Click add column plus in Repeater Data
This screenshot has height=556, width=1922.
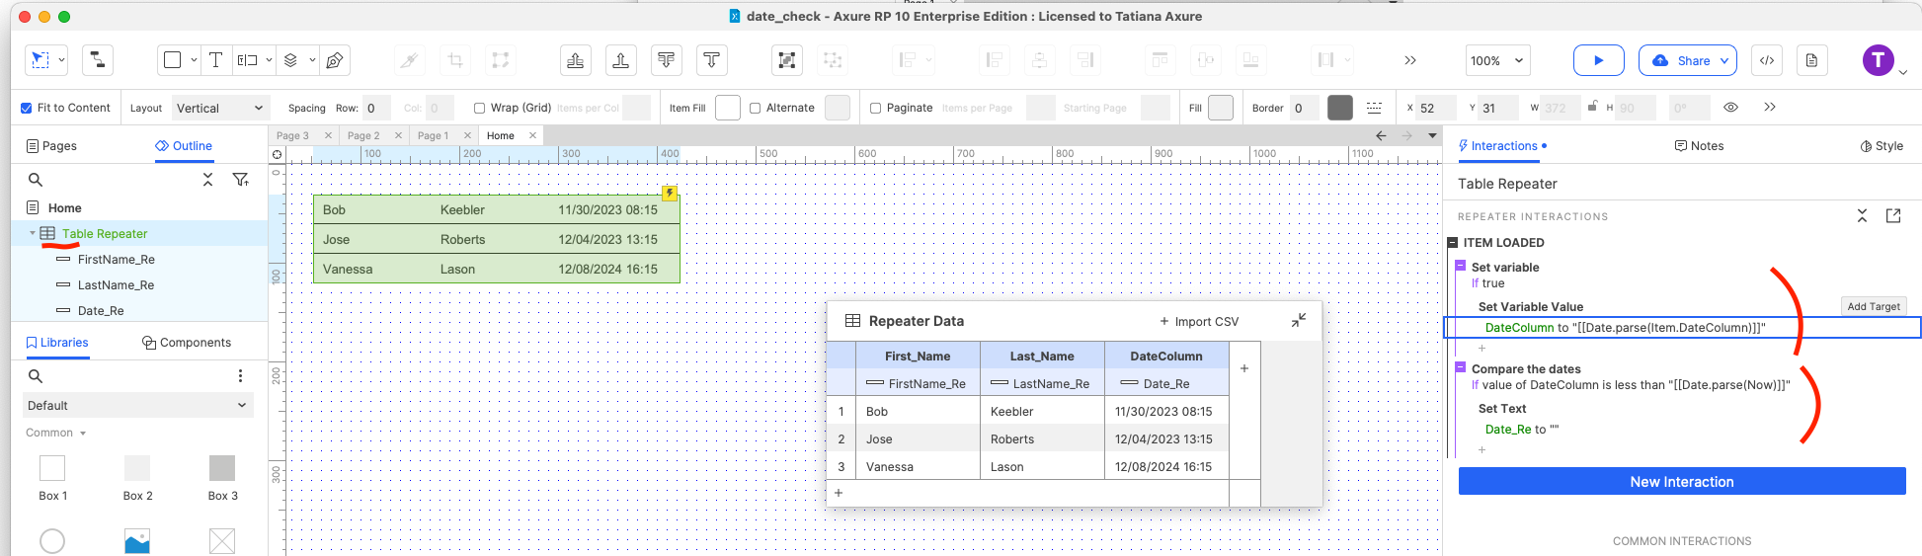1243,368
